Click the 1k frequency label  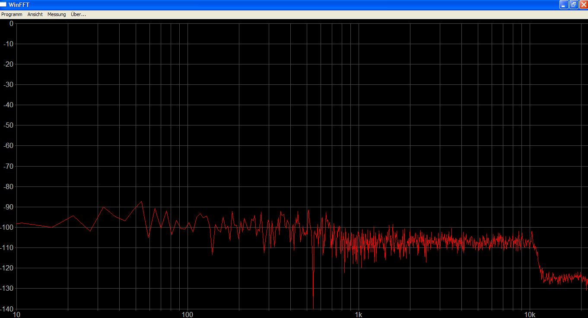(x=358, y=314)
